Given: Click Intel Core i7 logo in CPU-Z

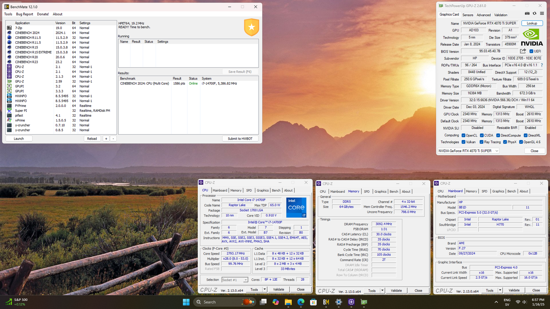Looking at the screenshot, I should pos(296,207).
